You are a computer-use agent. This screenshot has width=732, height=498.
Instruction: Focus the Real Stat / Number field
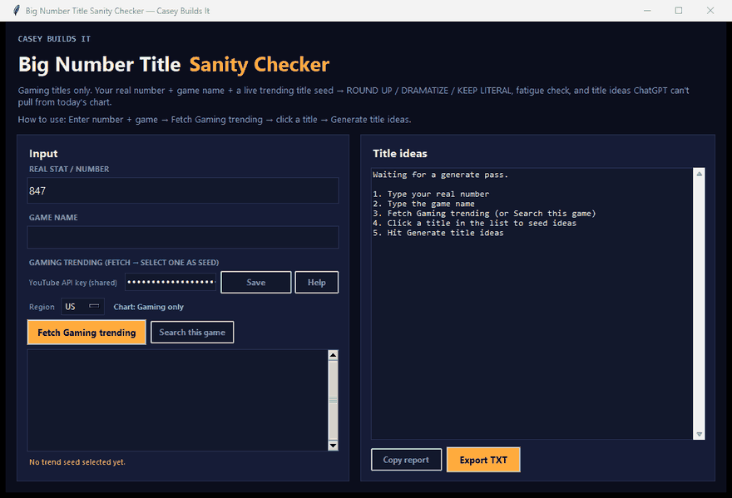tap(183, 190)
